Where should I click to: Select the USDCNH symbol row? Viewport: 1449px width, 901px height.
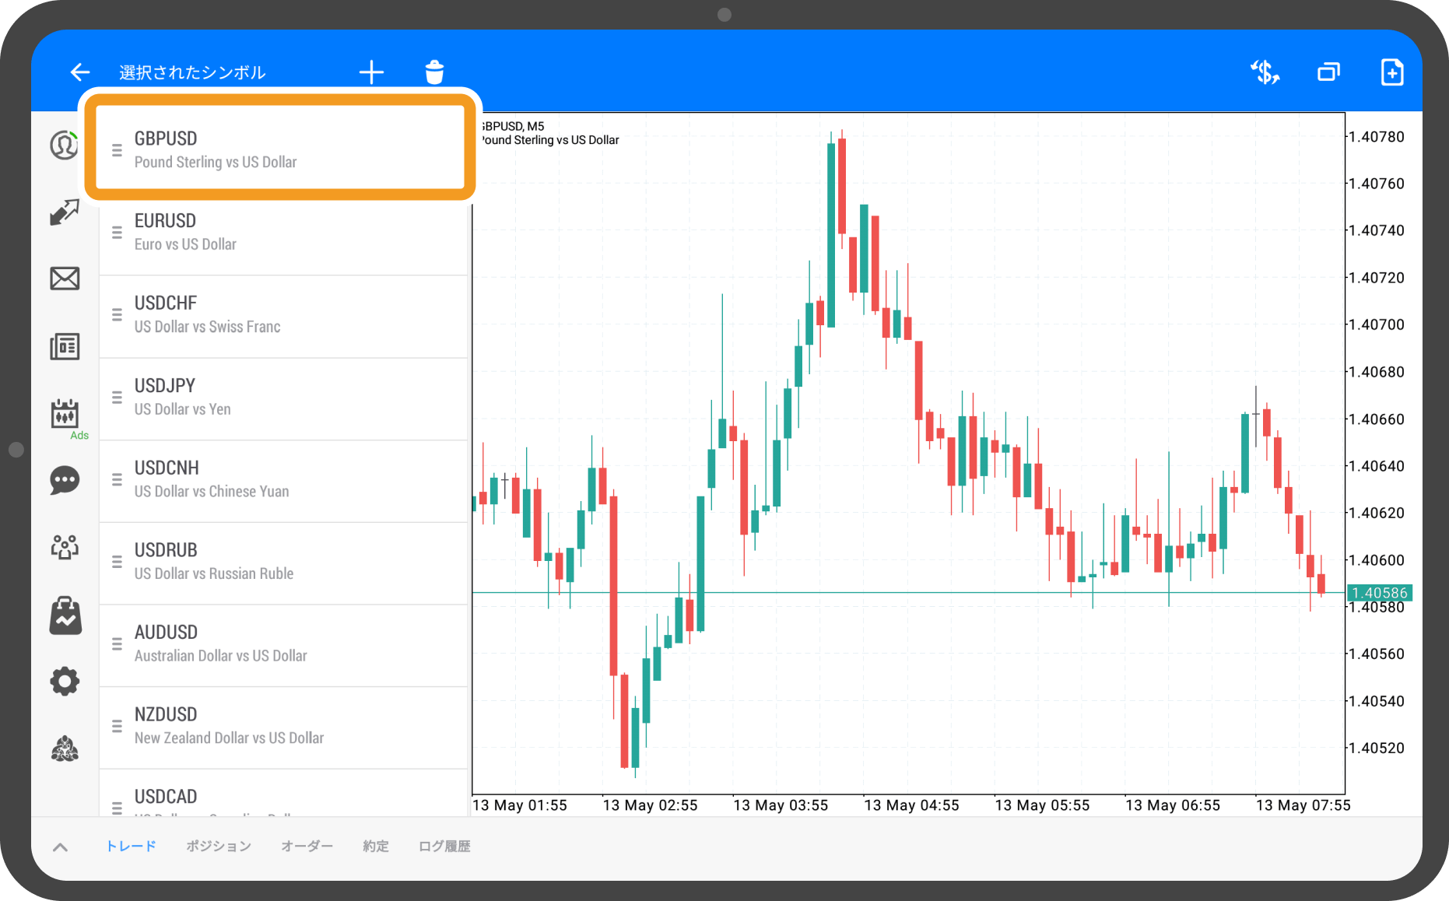[x=282, y=481]
